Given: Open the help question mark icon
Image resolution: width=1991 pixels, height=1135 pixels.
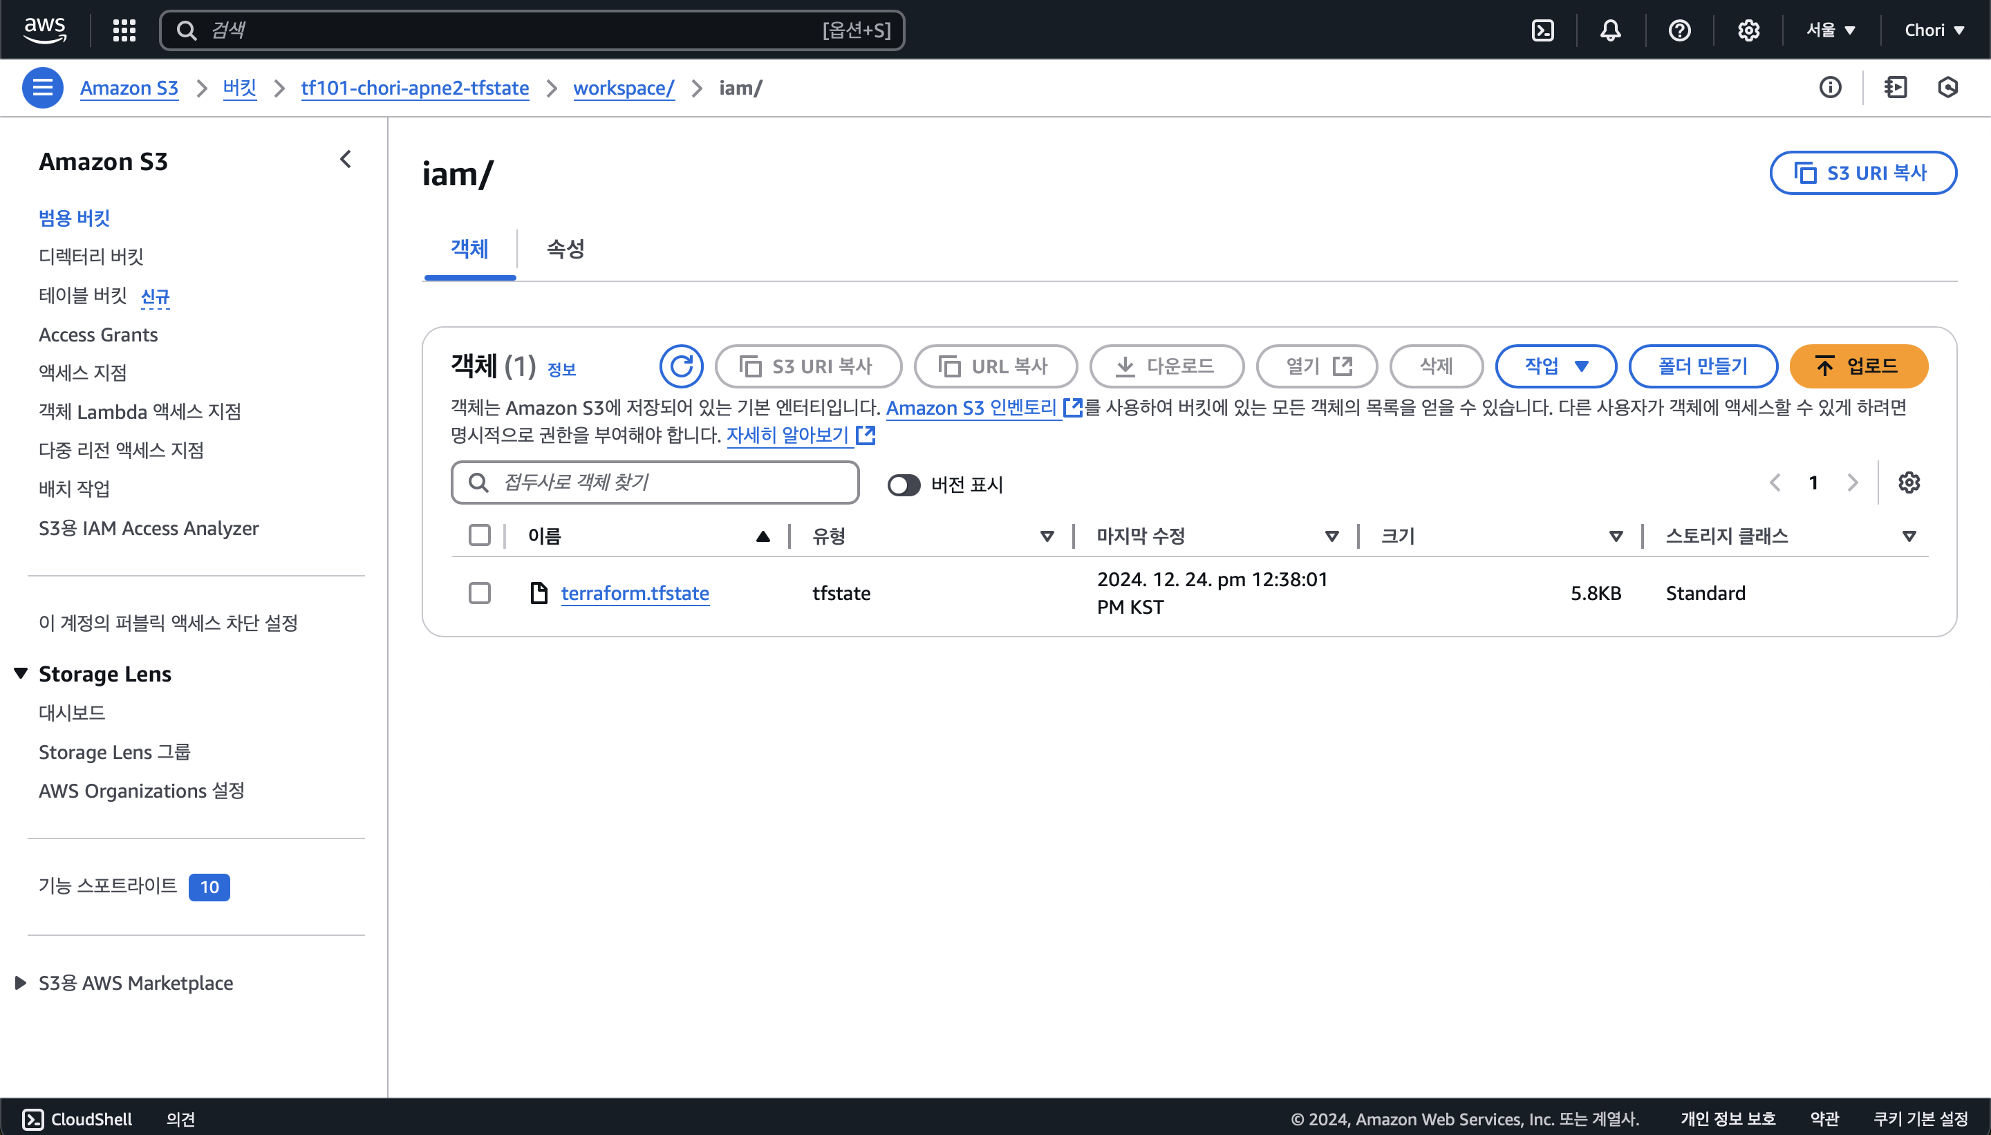Looking at the screenshot, I should [1679, 30].
